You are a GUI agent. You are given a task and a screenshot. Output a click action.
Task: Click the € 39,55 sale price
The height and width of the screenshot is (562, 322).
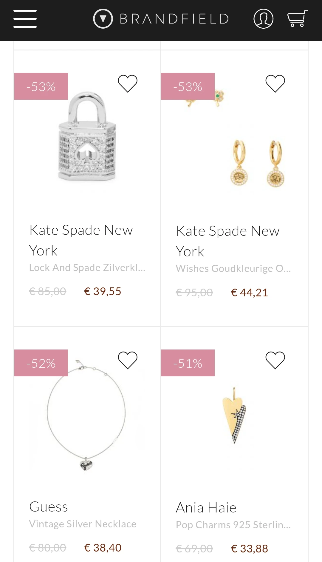[103, 292]
